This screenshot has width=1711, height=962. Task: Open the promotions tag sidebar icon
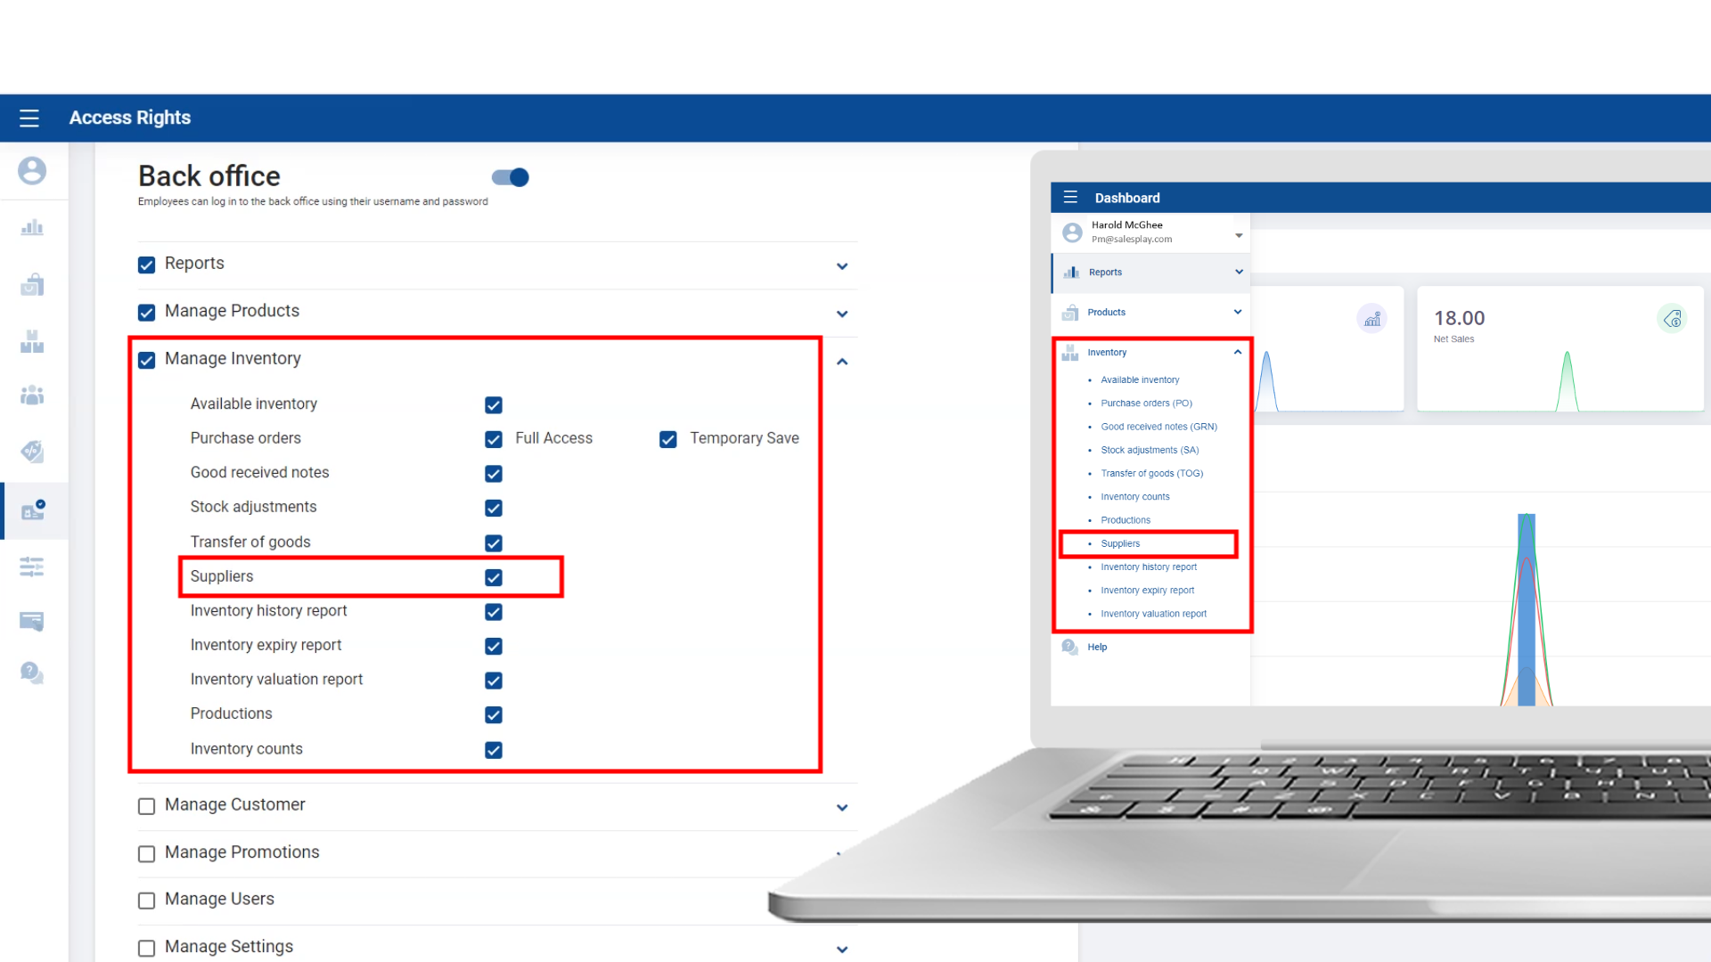(32, 452)
